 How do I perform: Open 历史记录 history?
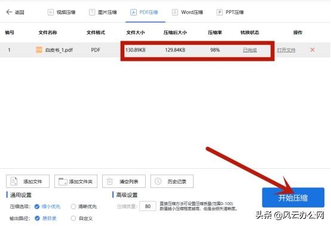click(172, 181)
